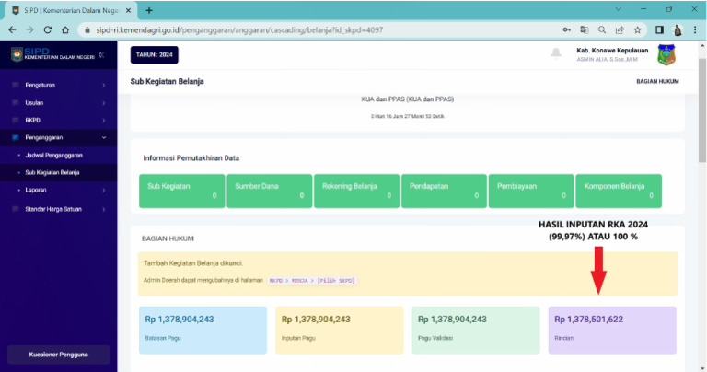The image size is (707, 372).
Task: Expand the Standar Harga Satuan menu
Action: point(58,208)
